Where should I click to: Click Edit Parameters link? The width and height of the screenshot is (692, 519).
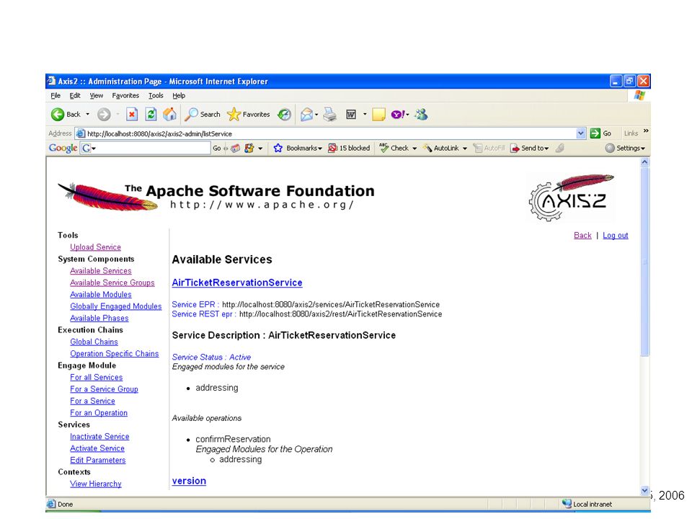[x=97, y=460]
